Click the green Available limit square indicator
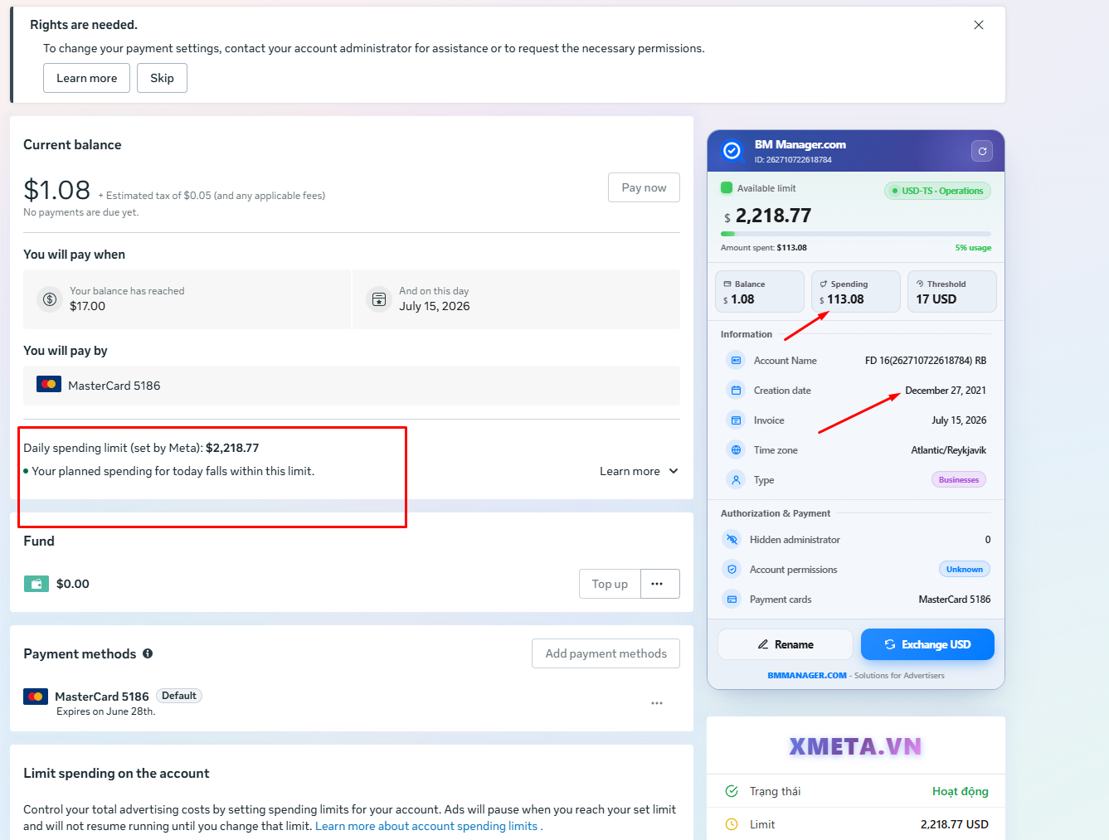1109x840 pixels. pos(727,188)
